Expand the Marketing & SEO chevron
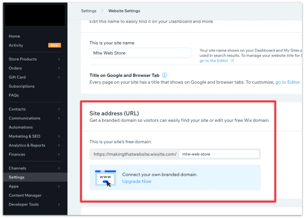306x219 pixels. pos(59,136)
